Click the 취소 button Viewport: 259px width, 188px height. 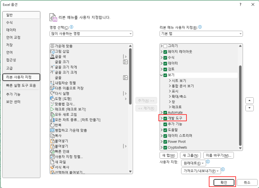pos(247,182)
